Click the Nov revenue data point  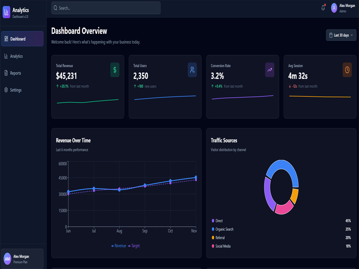[x=196, y=177]
